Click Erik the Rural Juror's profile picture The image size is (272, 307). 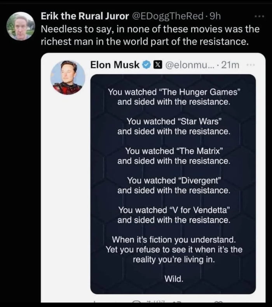(x=21, y=26)
